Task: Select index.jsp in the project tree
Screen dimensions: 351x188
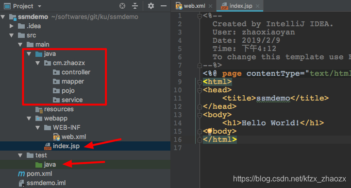Action: pyautogui.click(x=66, y=146)
